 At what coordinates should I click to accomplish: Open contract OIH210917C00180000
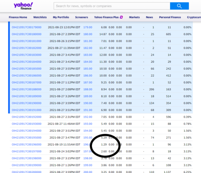tap(27, 34)
